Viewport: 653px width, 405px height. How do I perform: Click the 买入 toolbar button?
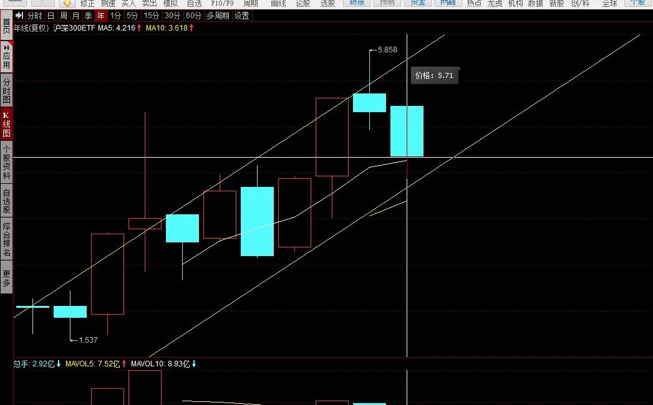[128, 3]
